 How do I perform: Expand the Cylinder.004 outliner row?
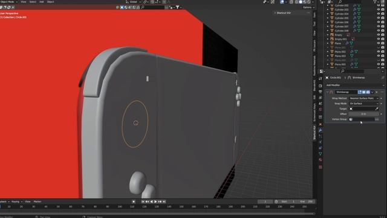tap(328, 14)
